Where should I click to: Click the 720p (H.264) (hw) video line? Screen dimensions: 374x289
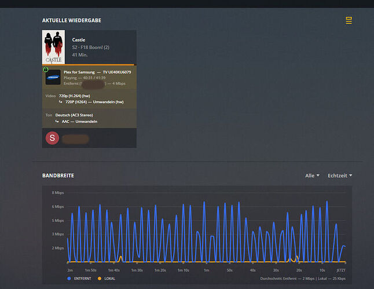point(75,96)
